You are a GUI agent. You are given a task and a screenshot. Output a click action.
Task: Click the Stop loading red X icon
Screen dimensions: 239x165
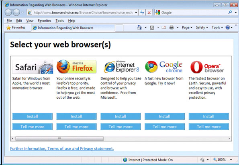(x=149, y=13)
